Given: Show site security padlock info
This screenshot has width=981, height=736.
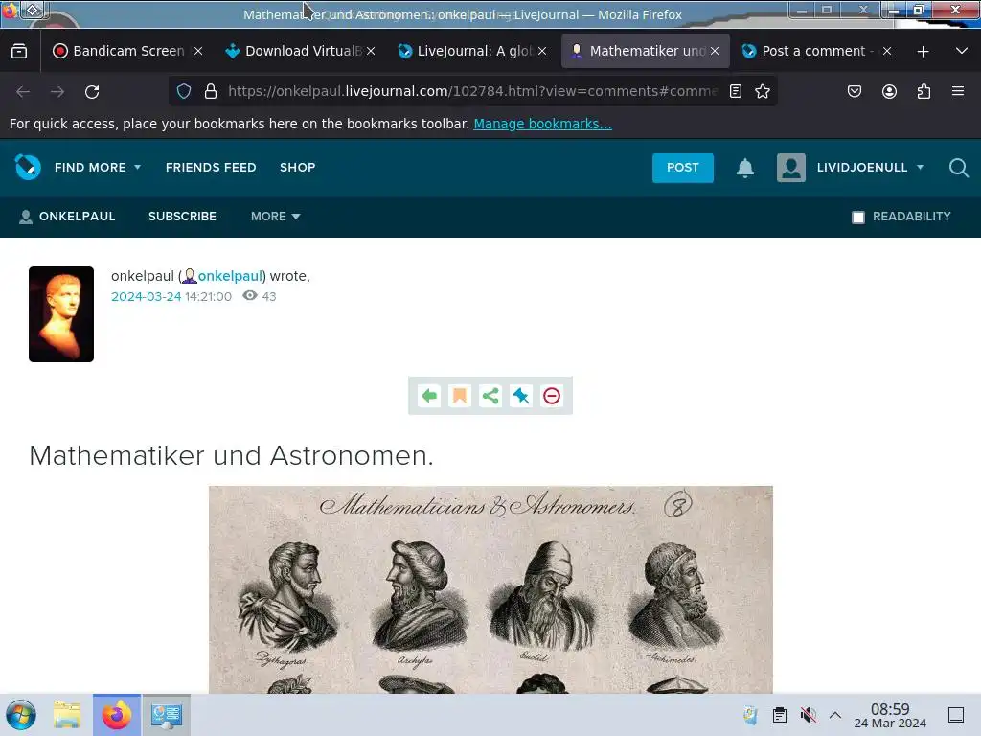Looking at the screenshot, I should coord(211,91).
